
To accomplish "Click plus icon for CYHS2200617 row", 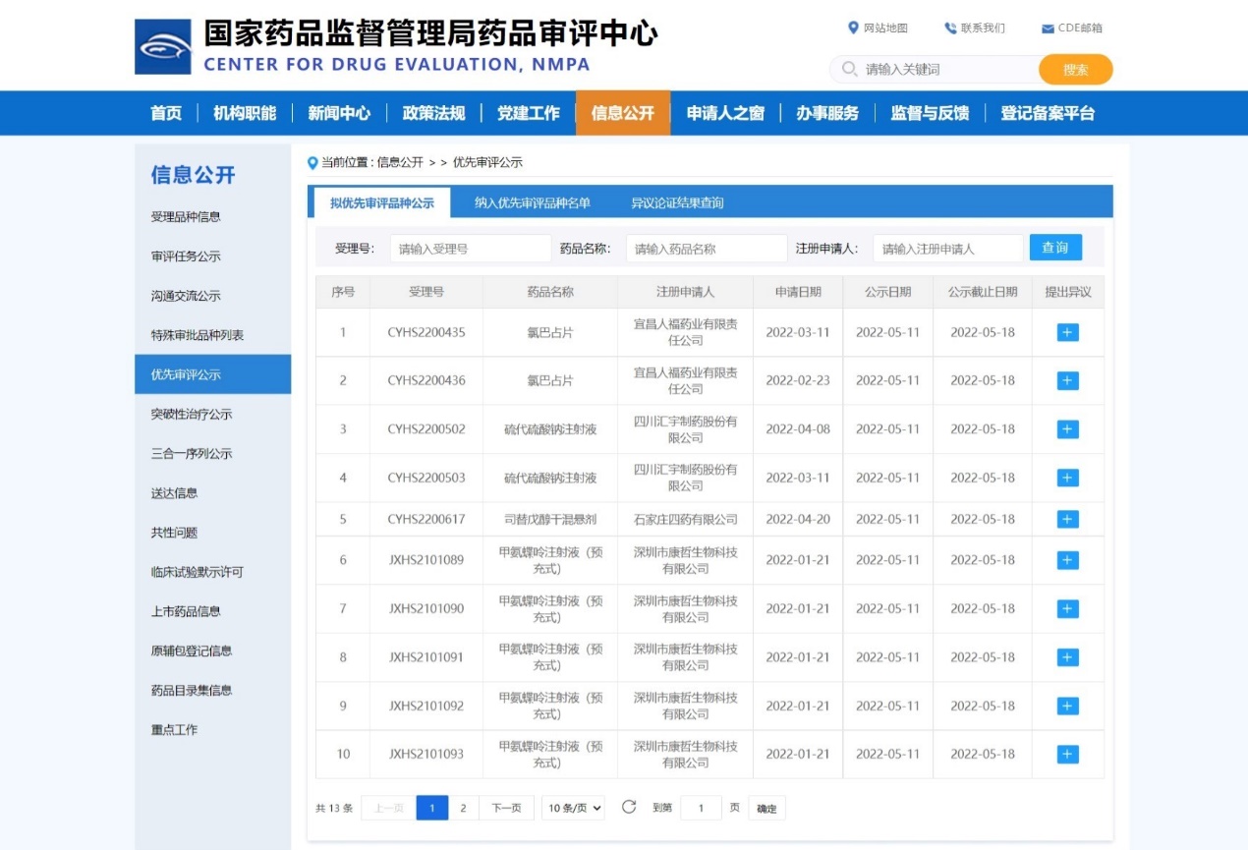I will tap(1067, 519).
